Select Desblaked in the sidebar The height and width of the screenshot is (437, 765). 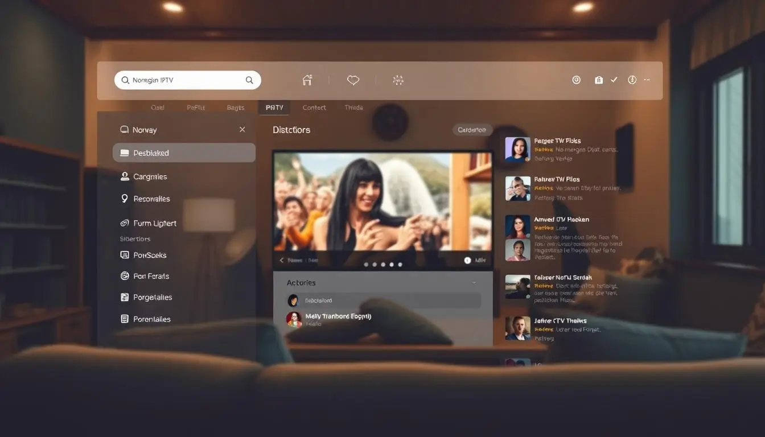(184, 152)
